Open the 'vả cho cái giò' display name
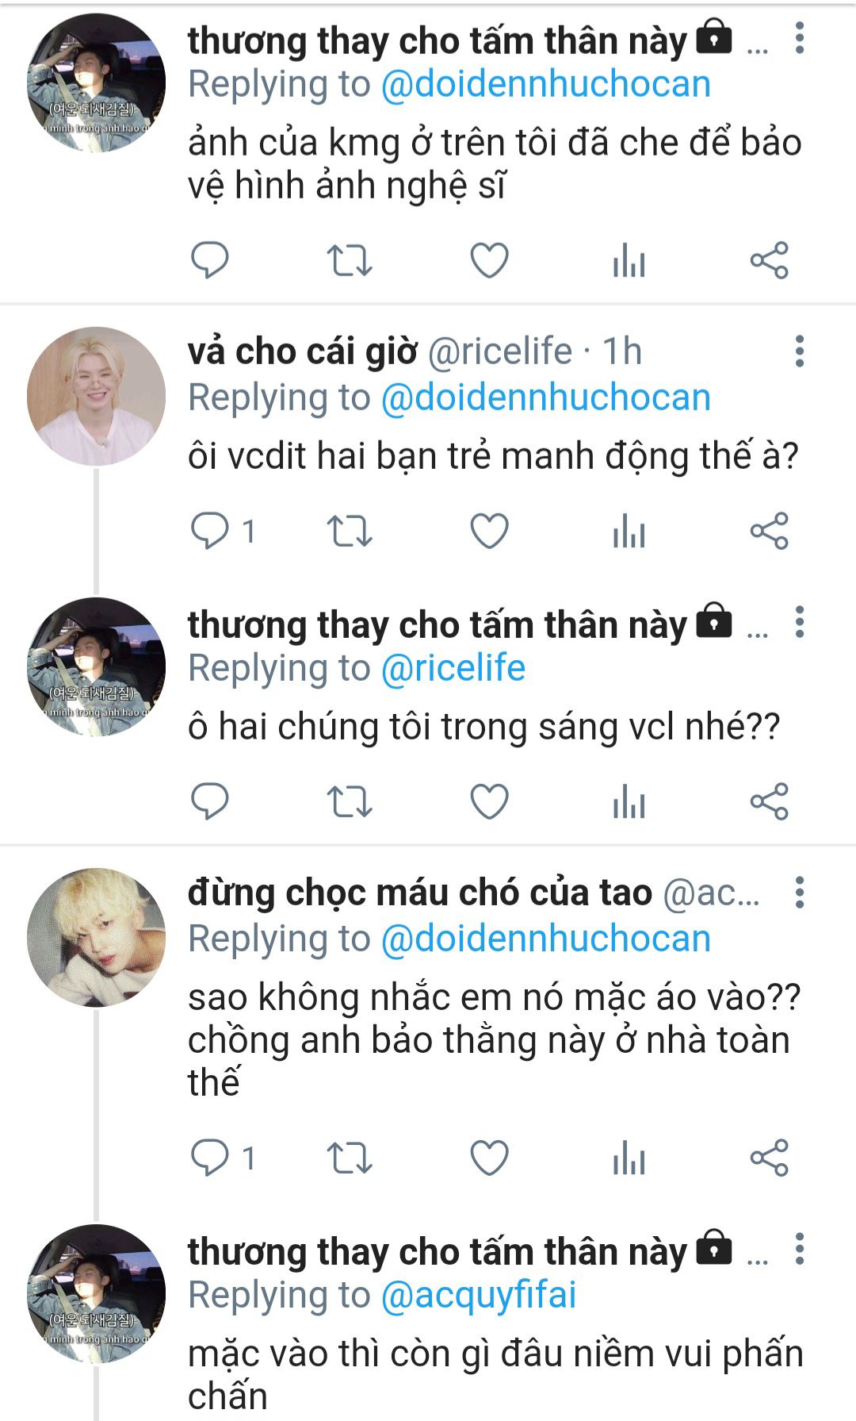 point(302,351)
